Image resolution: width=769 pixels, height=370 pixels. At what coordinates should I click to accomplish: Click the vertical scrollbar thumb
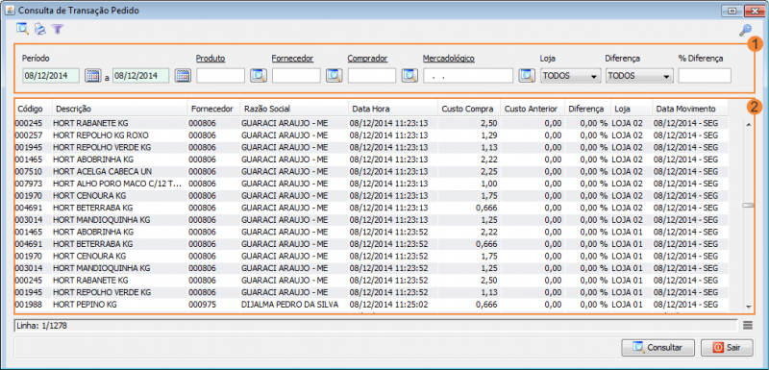tap(748, 206)
